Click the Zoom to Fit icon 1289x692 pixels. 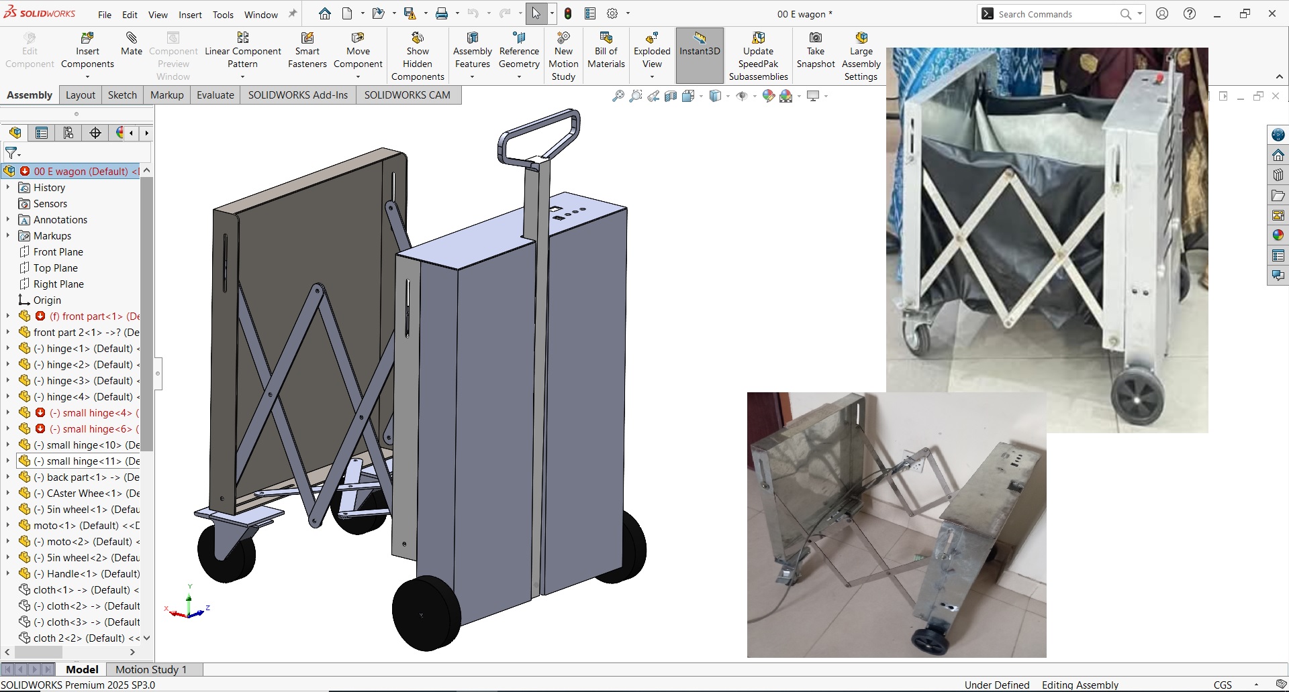click(618, 96)
